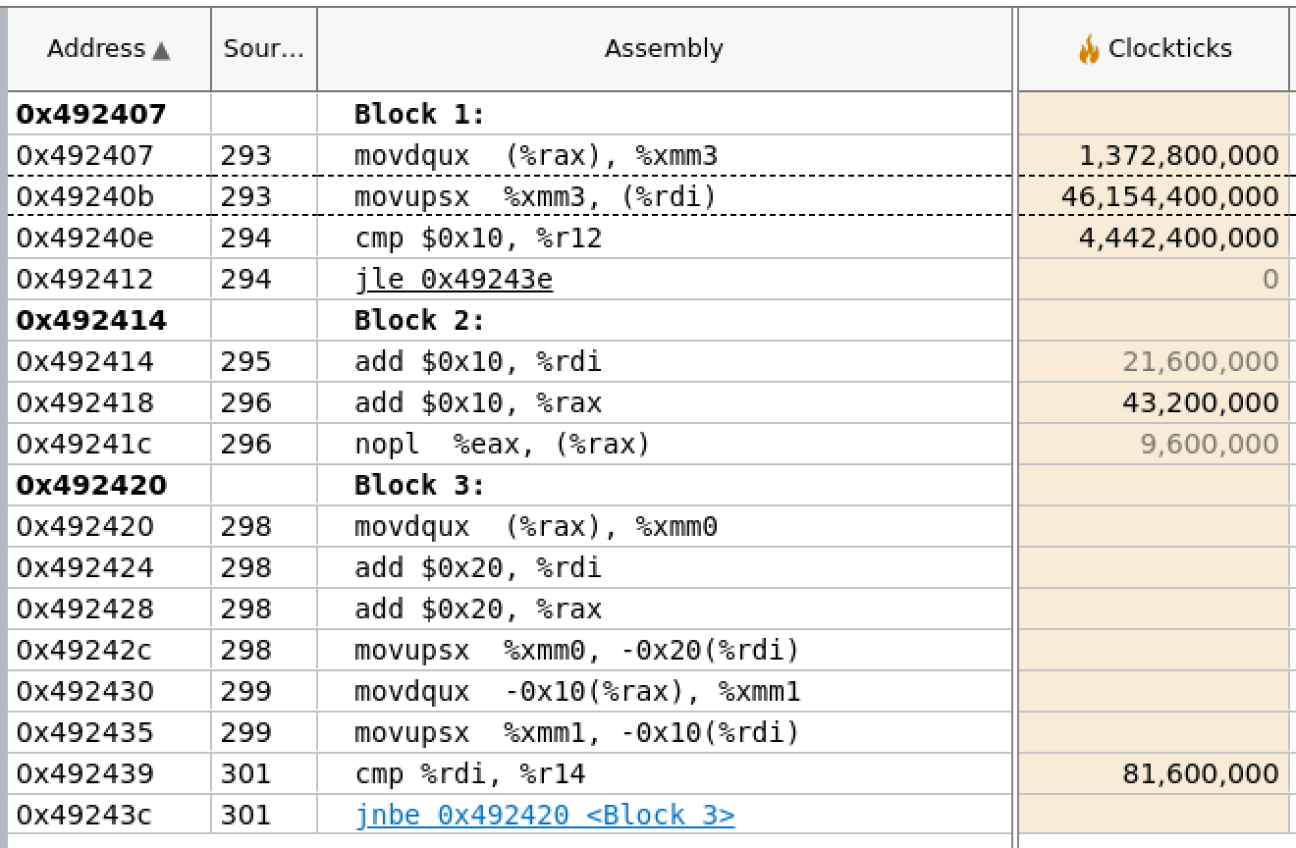
Task: Click address 0x492407 in the movdqux row
Action: [84, 155]
